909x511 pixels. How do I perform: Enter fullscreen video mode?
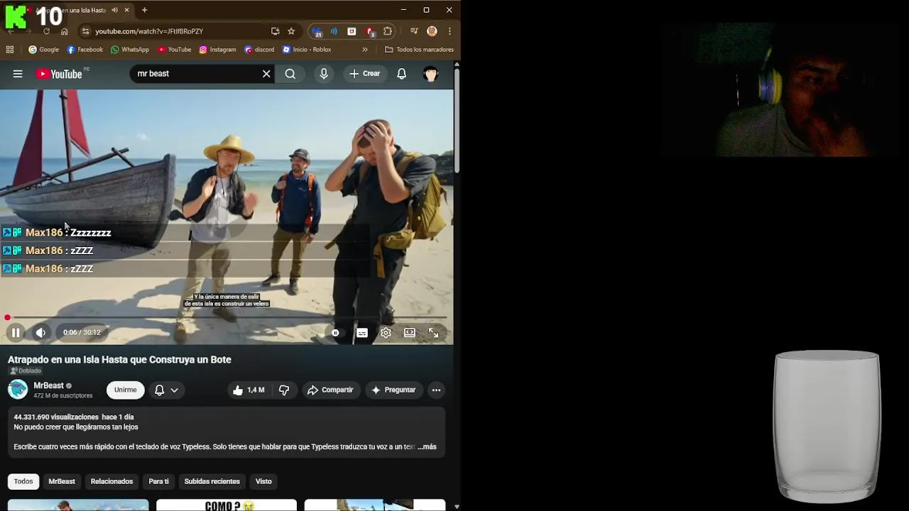433,332
